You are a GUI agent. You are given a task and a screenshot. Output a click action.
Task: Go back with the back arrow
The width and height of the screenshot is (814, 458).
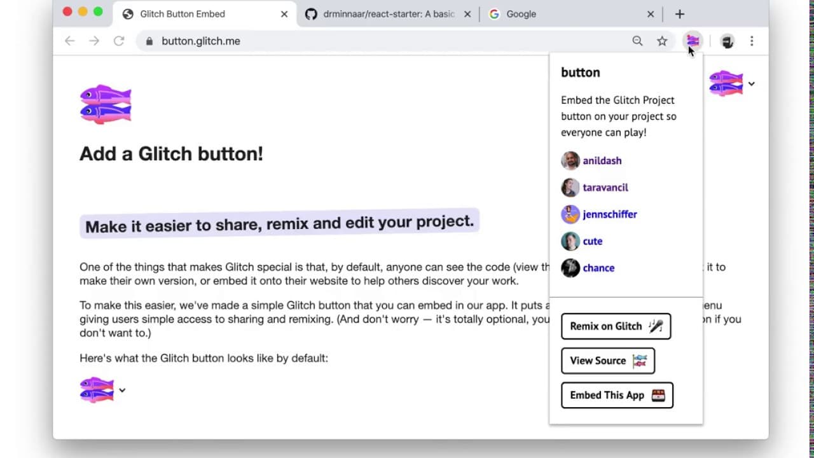[x=70, y=41]
